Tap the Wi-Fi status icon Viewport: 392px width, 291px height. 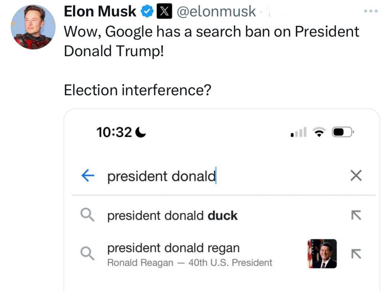coord(319,132)
